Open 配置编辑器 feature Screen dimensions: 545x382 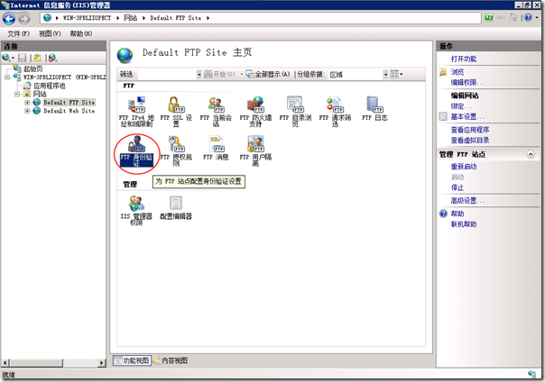coord(176,207)
